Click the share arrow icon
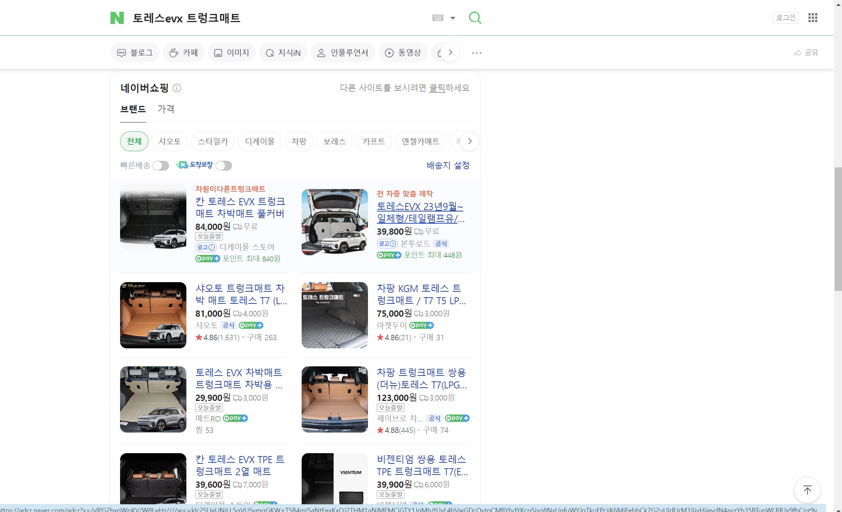The image size is (842, 512). point(797,53)
